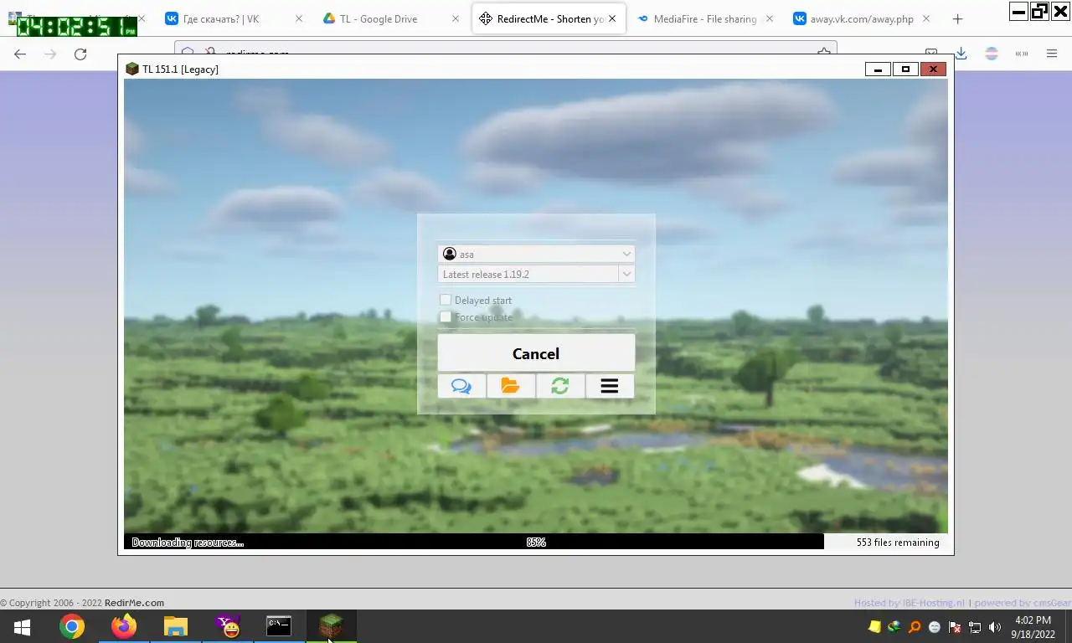This screenshot has width=1072, height=643.
Task: Click the RedirMe.com footer link
Action: (134, 603)
